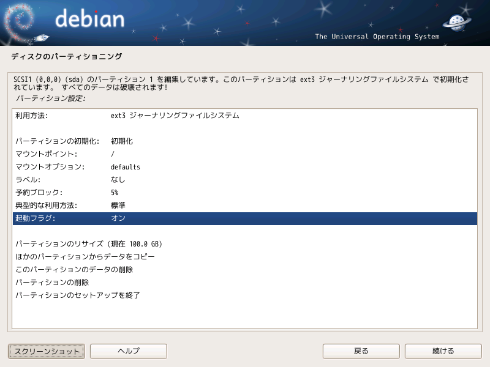This screenshot has height=367, width=490.
Task: Open the マウントポイント setting
Action: pos(245,154)
